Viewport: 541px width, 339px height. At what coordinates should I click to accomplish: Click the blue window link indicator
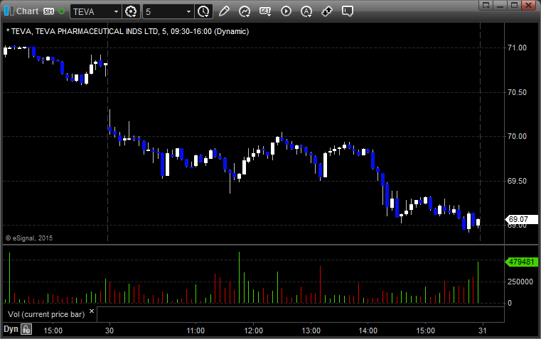pyautogui.click(x=9, y=11)
